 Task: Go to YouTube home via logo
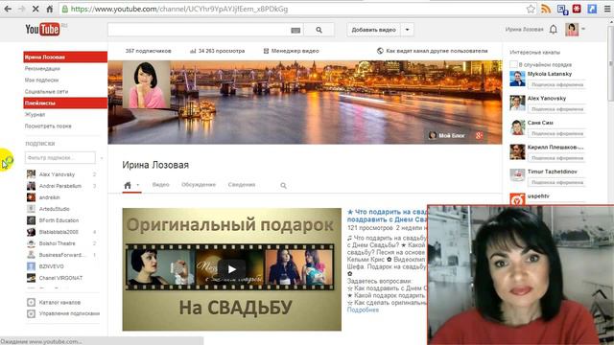point(42,30)
